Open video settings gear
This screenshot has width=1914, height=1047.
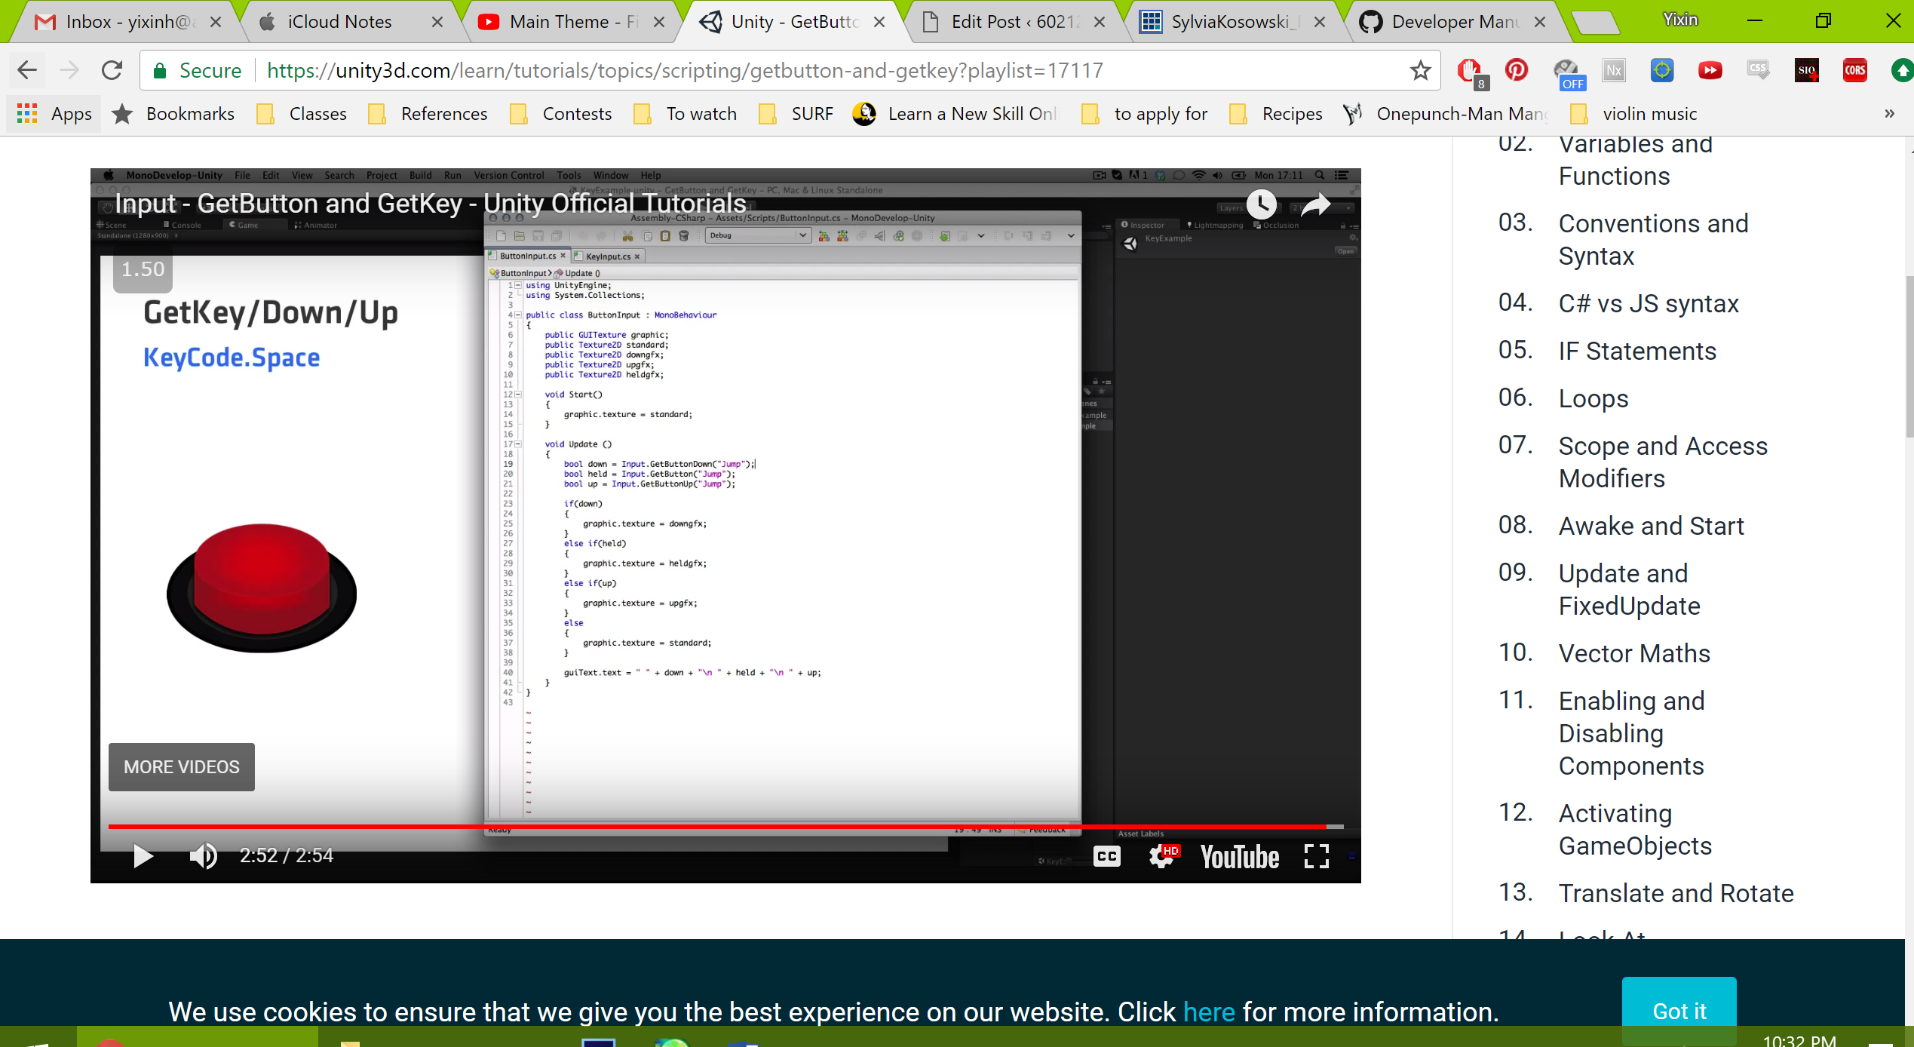tap(1162, 856)
